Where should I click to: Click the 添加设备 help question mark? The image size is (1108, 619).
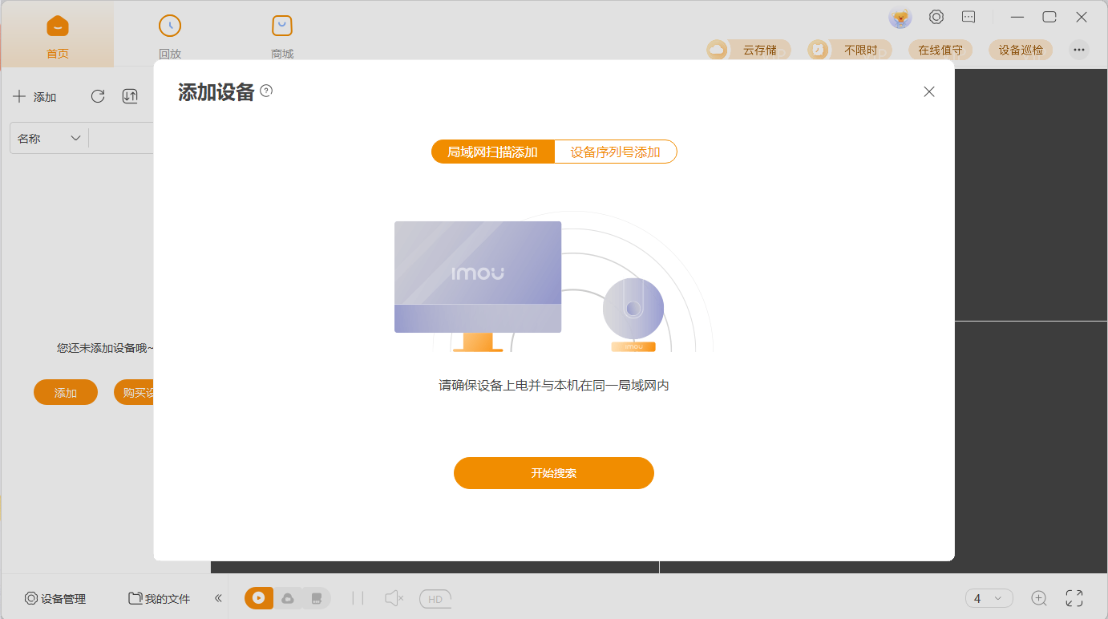pos(265,91)
